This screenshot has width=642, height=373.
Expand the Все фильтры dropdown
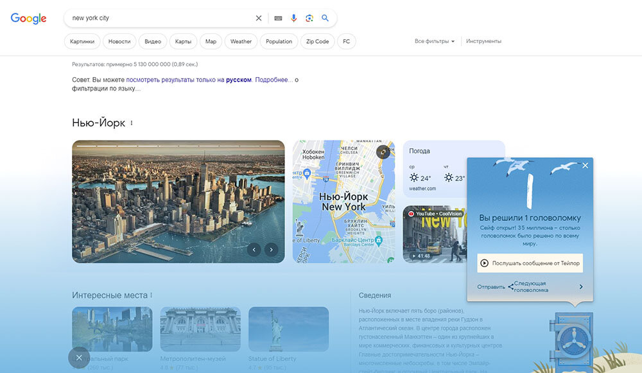pyautogui.click(x=435, y=41)
